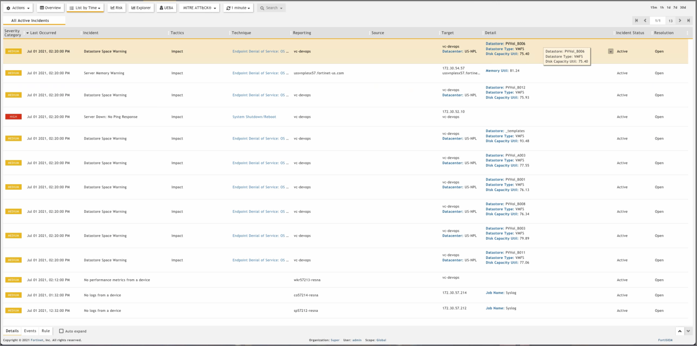Viewport: 697px width, 346px height.
Task: Open the Actions dropdown menu
Action: (18, 8)
